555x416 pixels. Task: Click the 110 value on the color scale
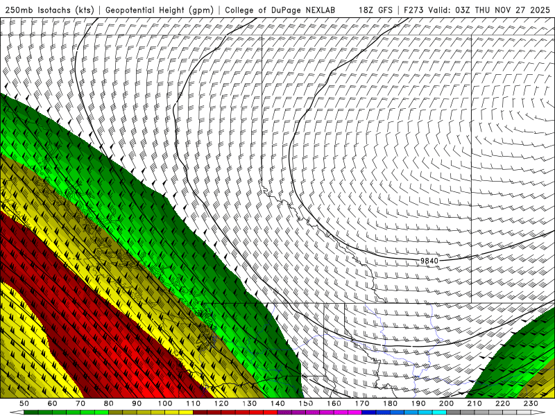pyautogui.click(x=194, y=404)
